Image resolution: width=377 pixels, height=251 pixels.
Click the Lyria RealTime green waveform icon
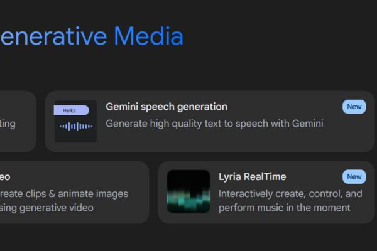click(188, 192)
